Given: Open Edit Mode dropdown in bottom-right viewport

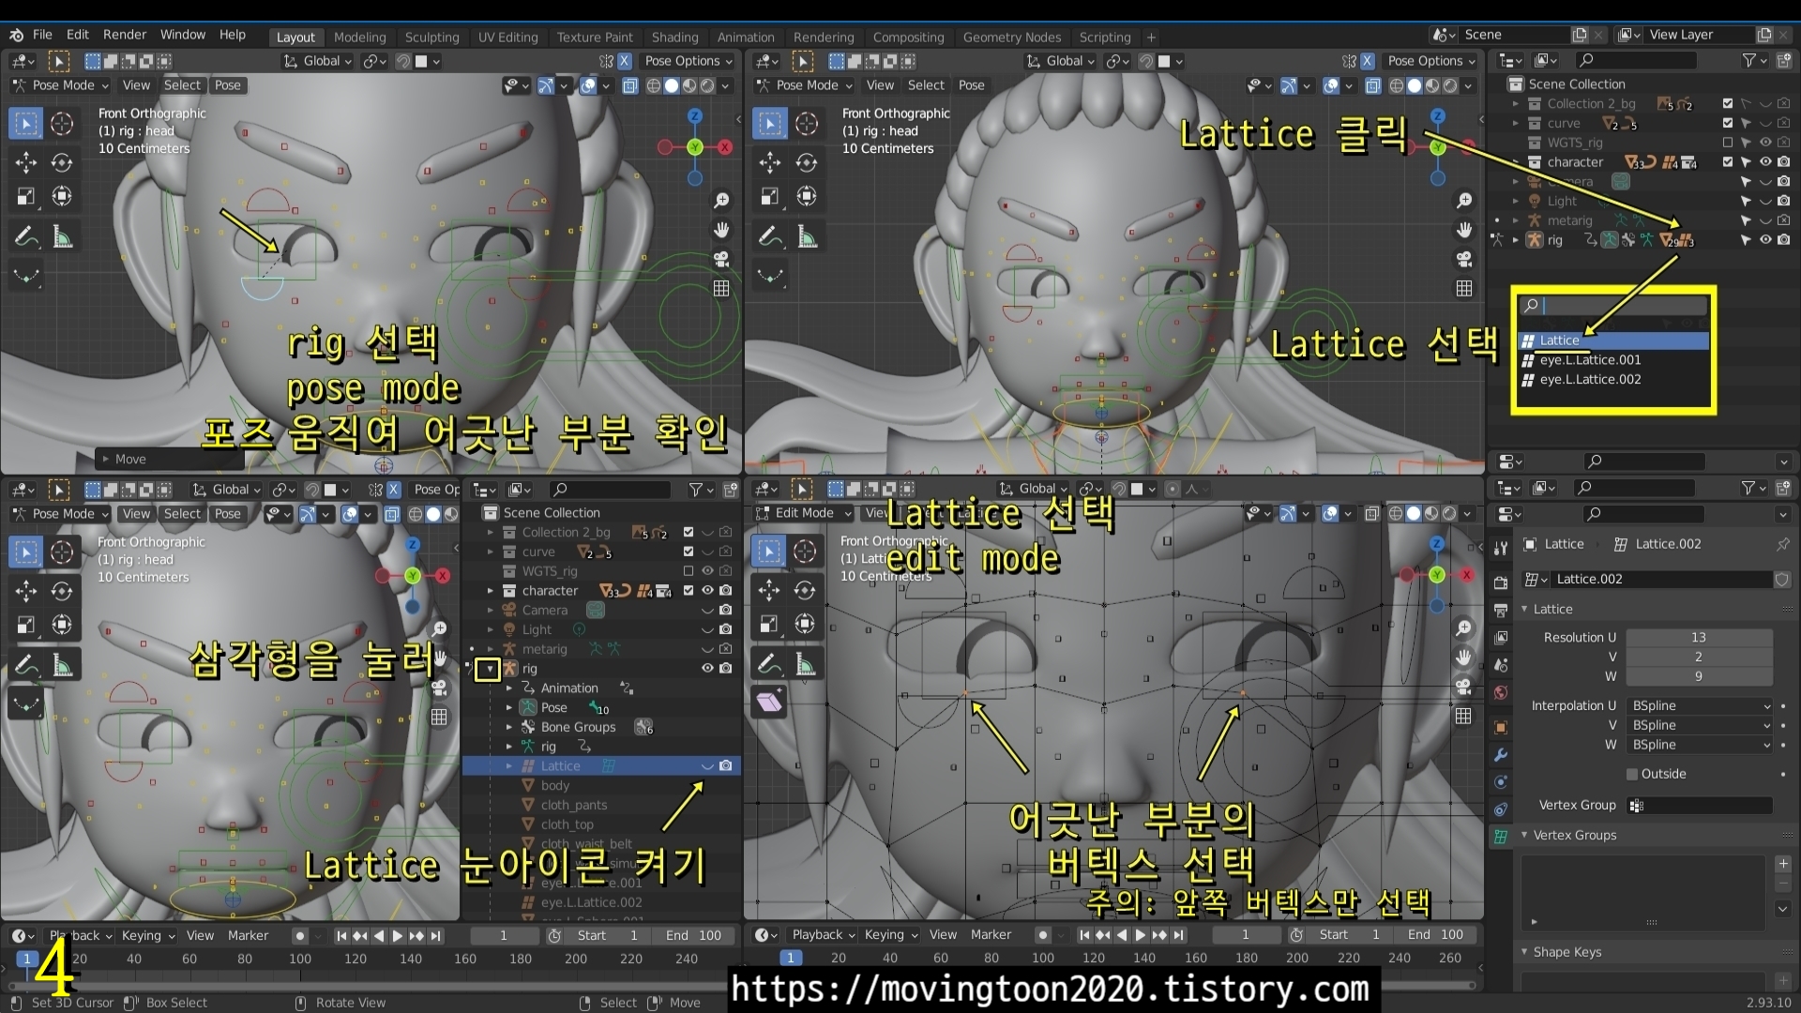Looking at the screenshot, I should click(803, 513).
